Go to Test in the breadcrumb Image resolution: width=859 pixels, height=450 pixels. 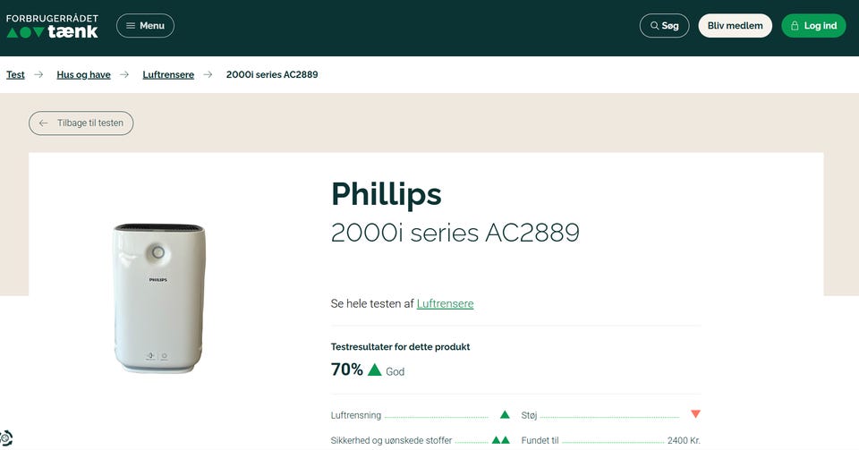pyautogui.click(x=15, y=75)
